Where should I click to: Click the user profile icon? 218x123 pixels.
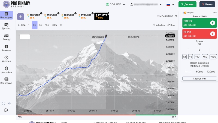click(x=132, y=4)
